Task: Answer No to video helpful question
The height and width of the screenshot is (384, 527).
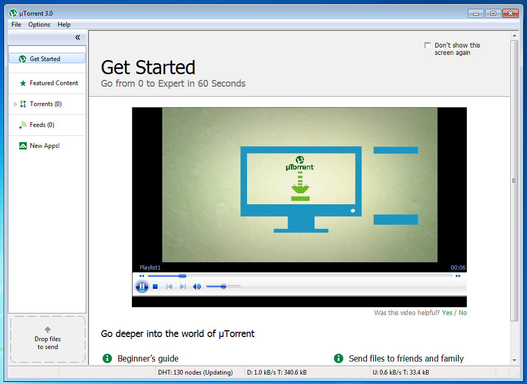Action: pyautogui.click(x=463, y=312)
